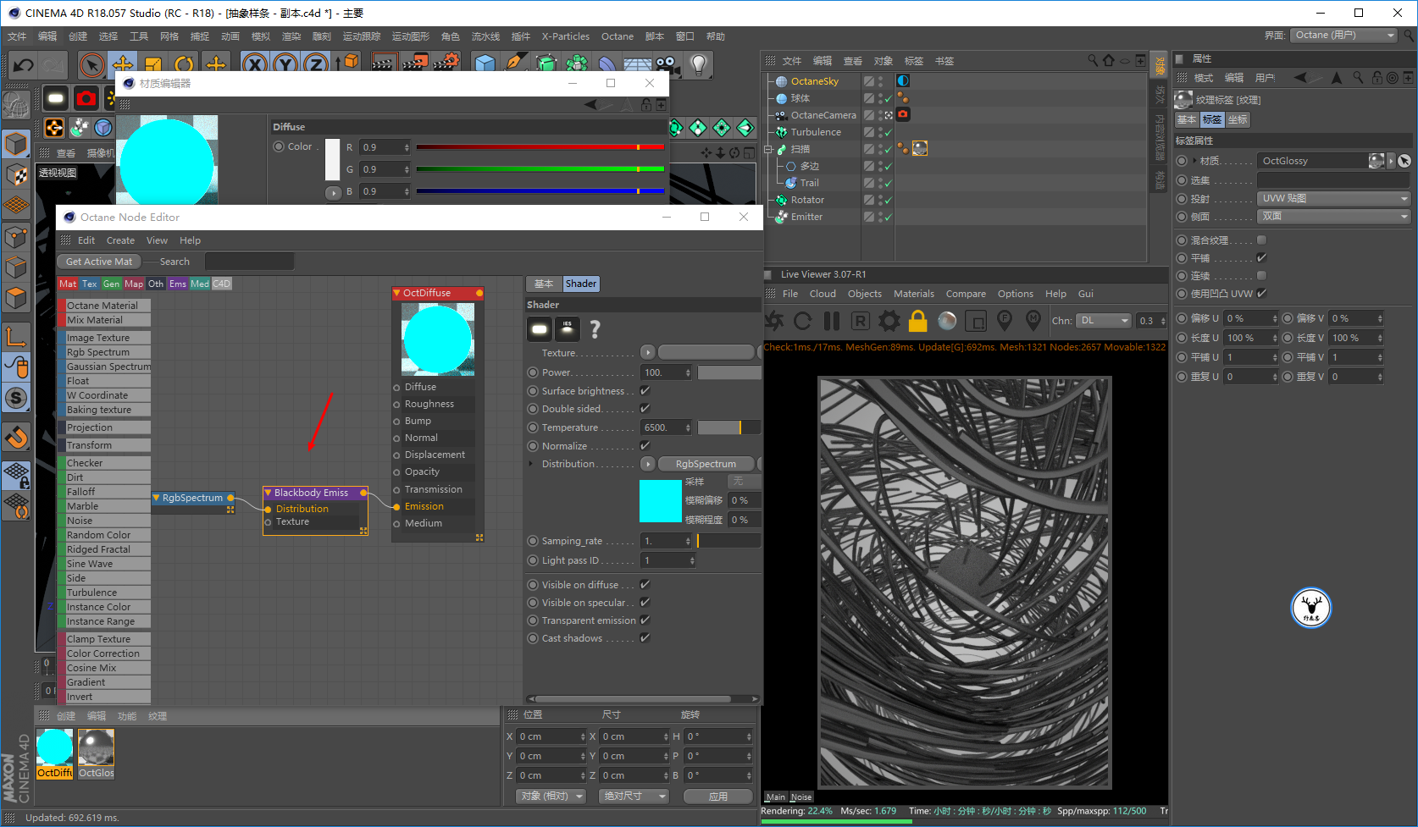This screenshot has height=827, width=1418.
Task: Click the red Octane camera icon
Action: click(x=86, y=99)
